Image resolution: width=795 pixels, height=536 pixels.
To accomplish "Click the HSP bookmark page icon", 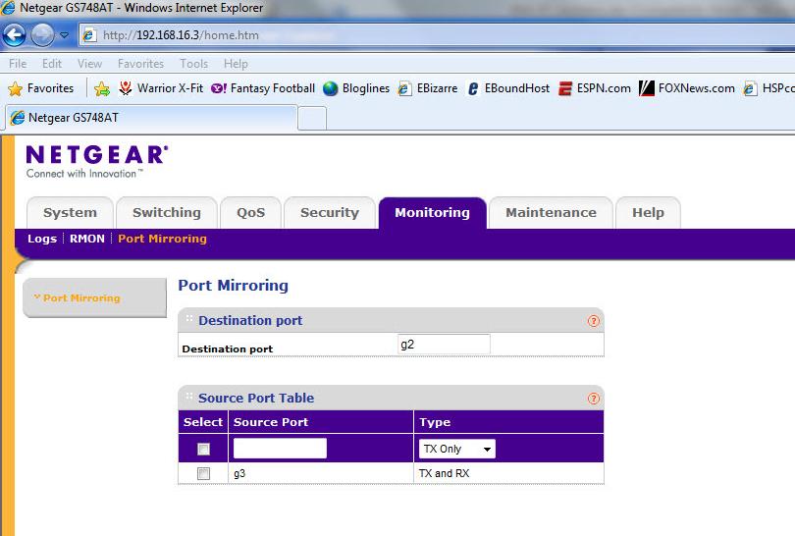I will 750,88.
